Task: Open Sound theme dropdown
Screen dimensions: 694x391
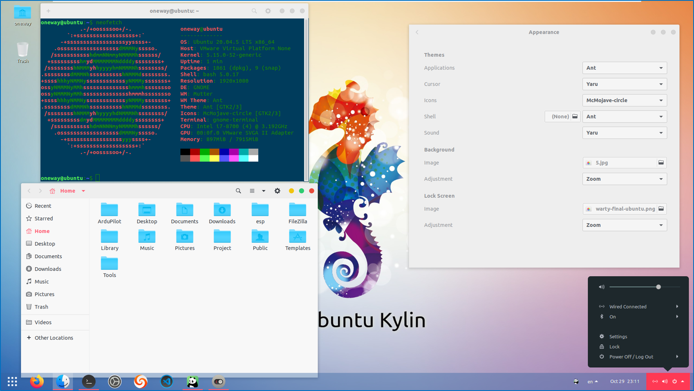Action: click(625, 133)
